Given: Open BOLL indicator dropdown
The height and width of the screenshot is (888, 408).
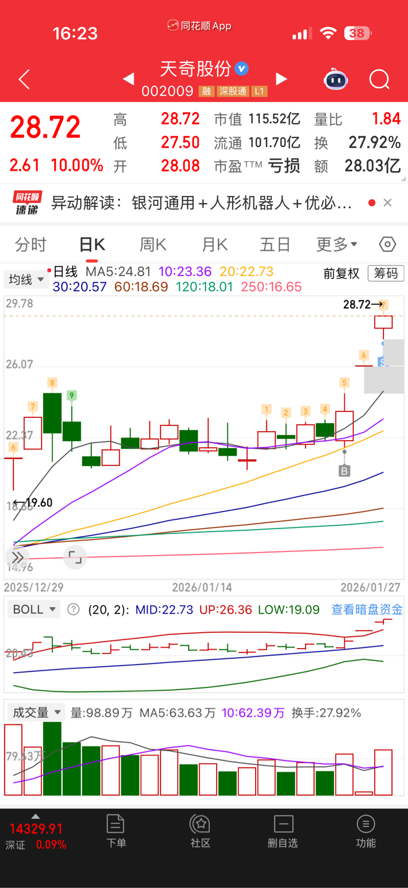Looking at the screenshot, I should point(33,609).
